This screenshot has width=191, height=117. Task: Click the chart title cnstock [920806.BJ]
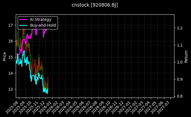95,5
